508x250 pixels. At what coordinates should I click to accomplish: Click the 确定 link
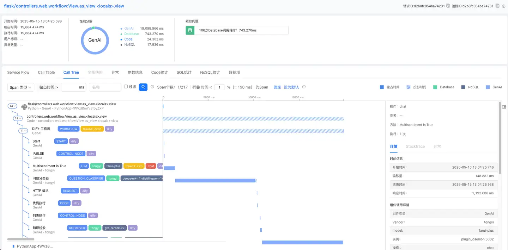pyautogui.click(x=277, y=87)
